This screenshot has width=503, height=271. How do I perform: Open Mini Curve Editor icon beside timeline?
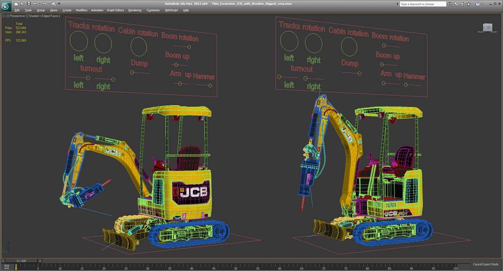6,267
